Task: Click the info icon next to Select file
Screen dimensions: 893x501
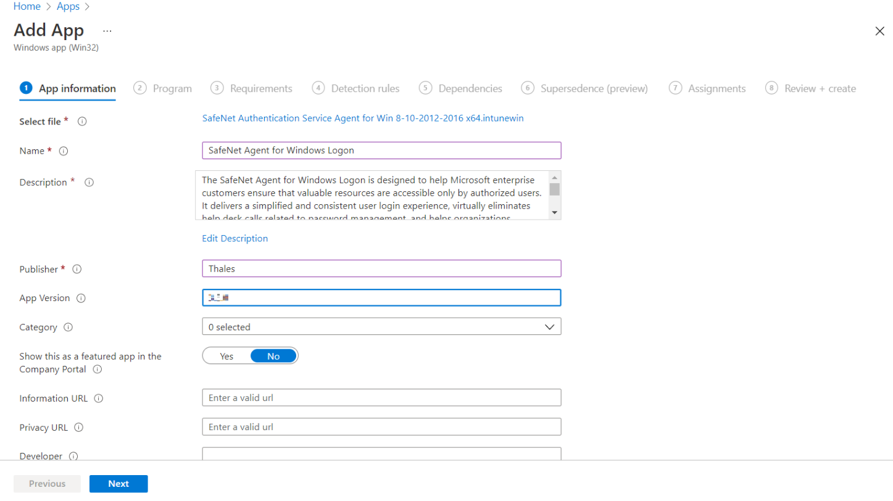Action: click(82, 122)
